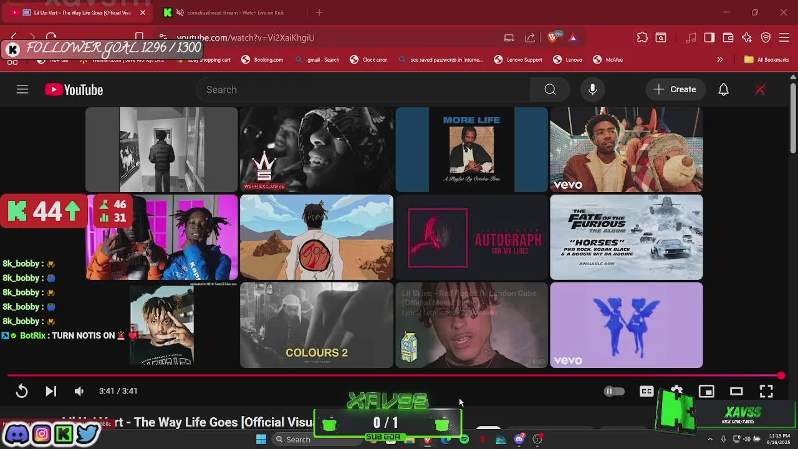Viewport: 798px width, 449px height.
Task: Open the WSHH Exclusive suggested video
Action: [x=317, y=150]
